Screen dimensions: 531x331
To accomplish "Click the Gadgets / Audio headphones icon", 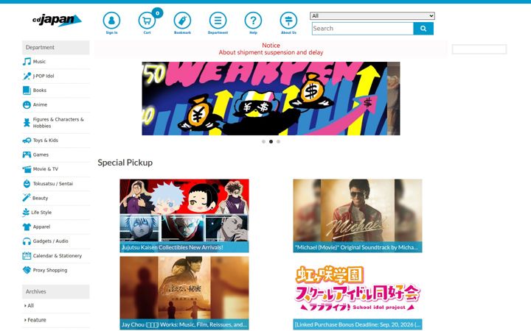I will click(x=27, y=241).
